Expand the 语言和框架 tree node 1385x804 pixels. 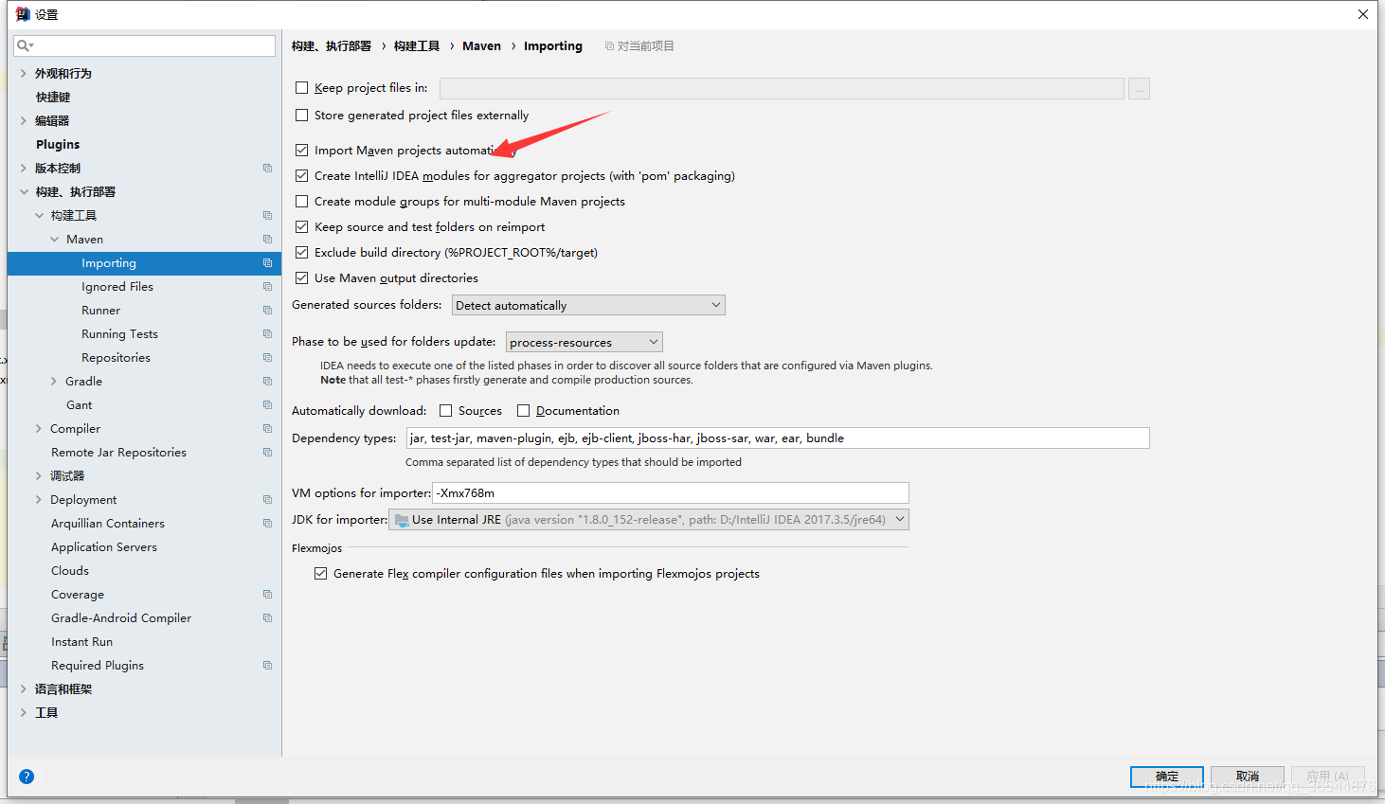pyautogui.click(x=24, y=689)
